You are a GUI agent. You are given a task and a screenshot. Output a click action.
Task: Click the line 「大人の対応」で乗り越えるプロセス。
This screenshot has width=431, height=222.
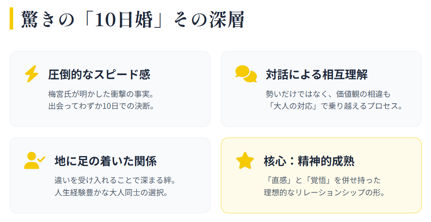click(x=334, y=106)
